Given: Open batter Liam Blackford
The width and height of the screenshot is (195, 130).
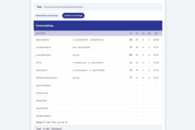Looking at the screenshot, I should [x=43, y=55].
